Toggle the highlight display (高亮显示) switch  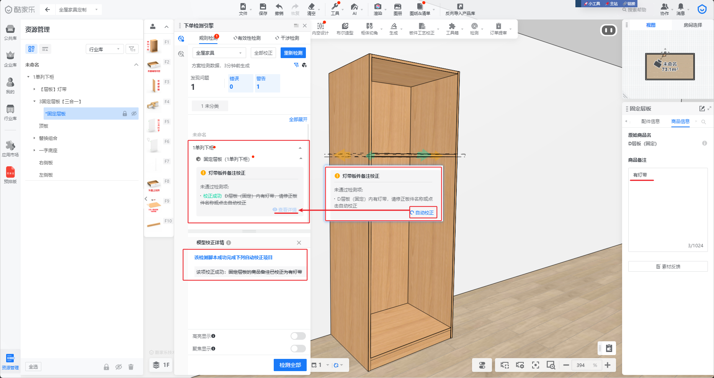pyautogui.click(x=298, y=336)
